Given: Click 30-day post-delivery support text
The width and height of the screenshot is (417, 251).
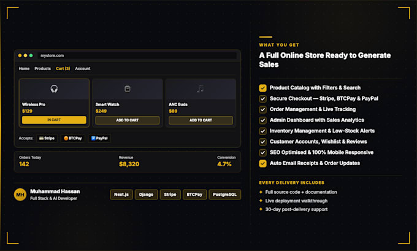Looking at the screenshot, I should point(296,209).
